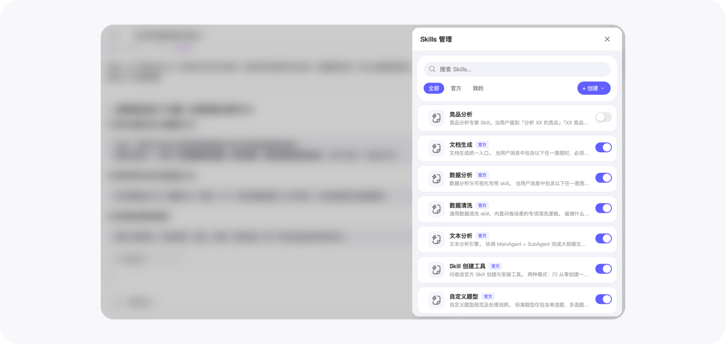Click the 竞品分析 skill icon

coord(436,118)
